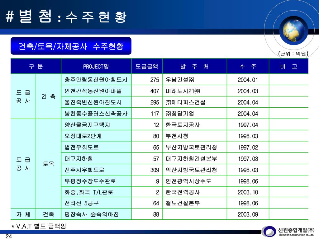Click the order date '2004.01'
This screenshot has width=319, height=239.
click(248, 80)
